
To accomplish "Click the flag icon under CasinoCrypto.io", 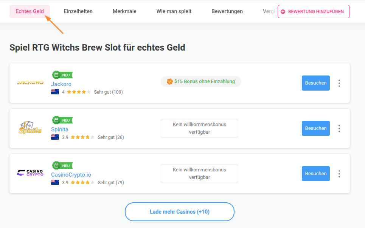I will coord(55,182).
